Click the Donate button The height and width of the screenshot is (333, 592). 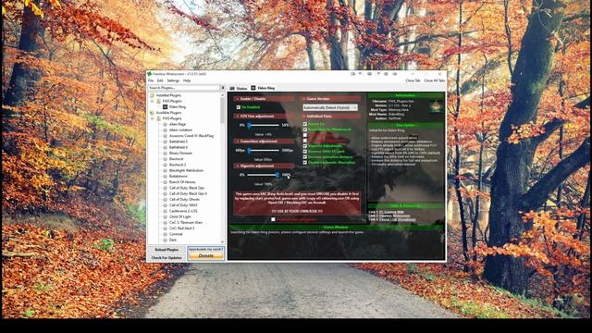tap(205, 256)
